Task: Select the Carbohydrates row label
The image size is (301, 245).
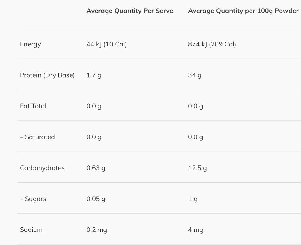Action: tap(42, 168)
